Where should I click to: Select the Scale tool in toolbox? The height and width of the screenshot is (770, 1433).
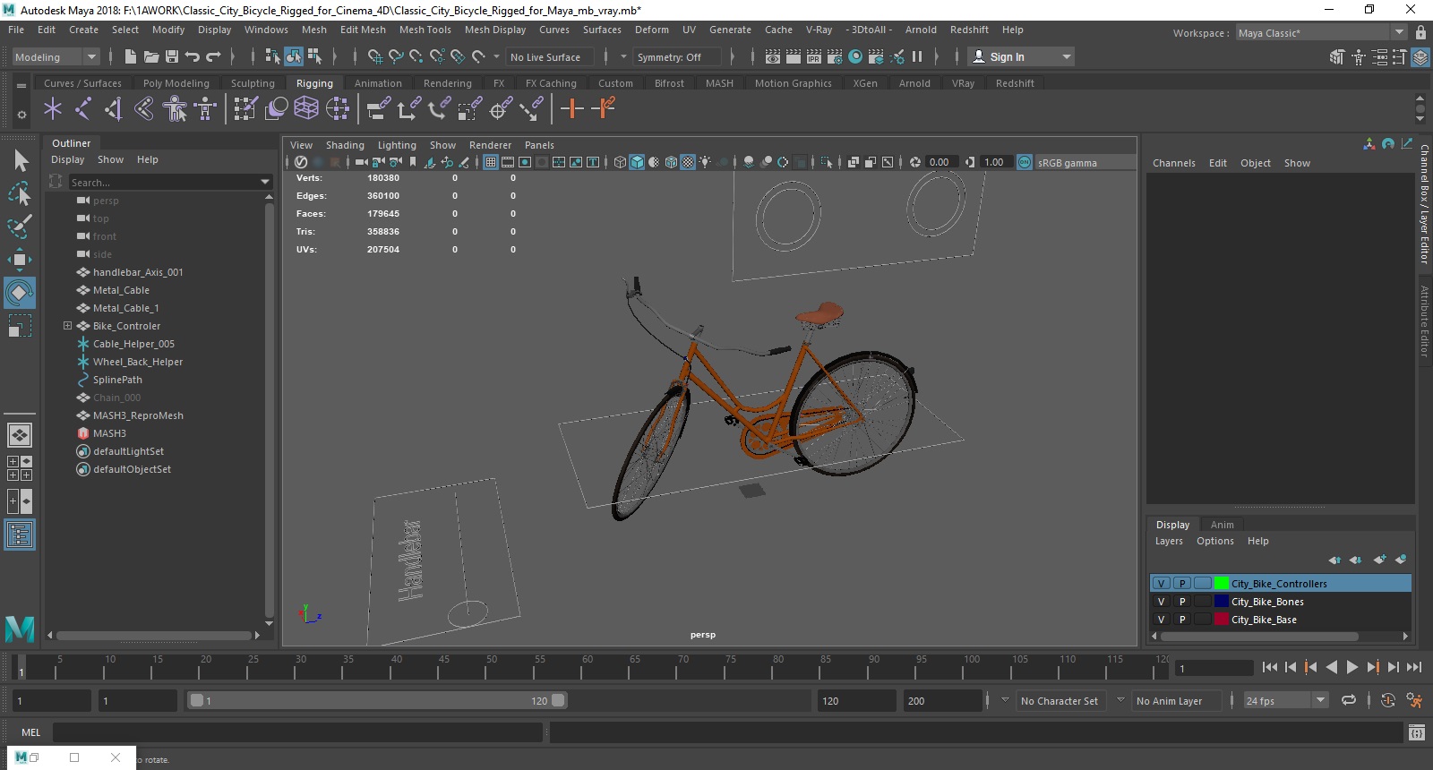click(20, 325)
